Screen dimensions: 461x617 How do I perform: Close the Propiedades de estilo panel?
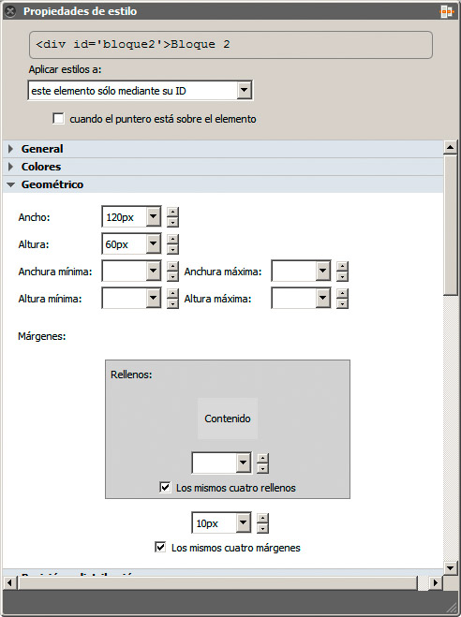coord(10,11)
